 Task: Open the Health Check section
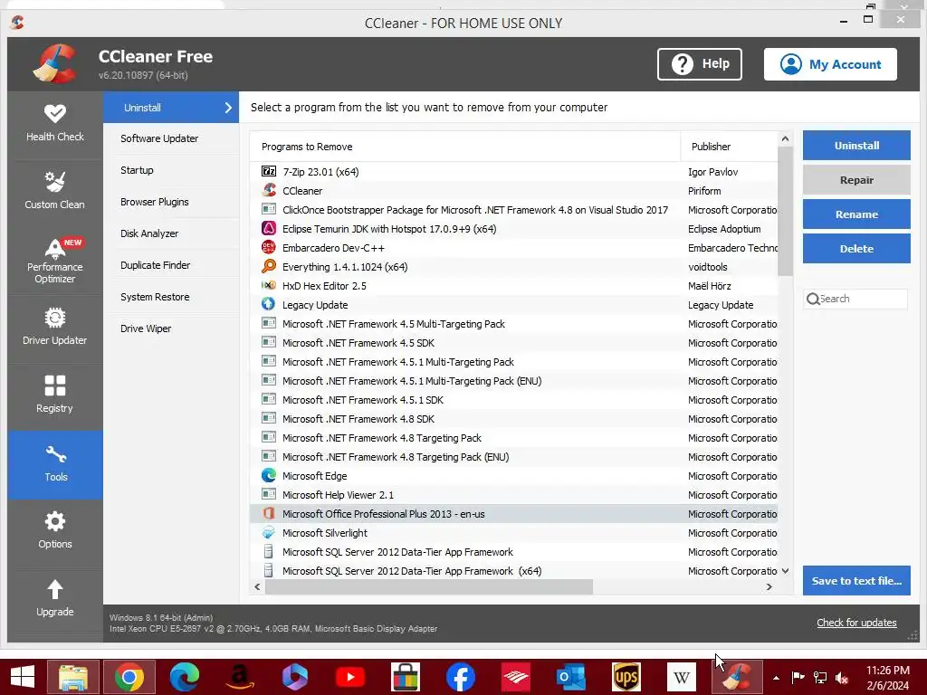[x=55, y=124]
